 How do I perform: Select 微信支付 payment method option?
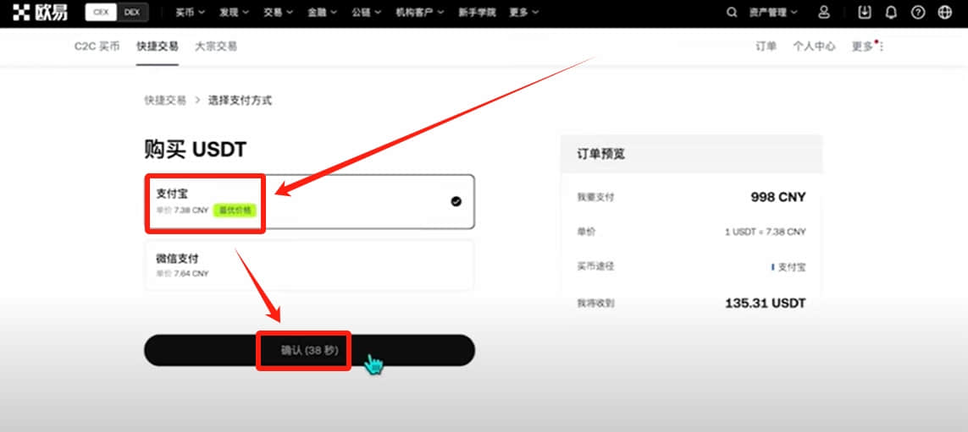click(x=309, y=265)
